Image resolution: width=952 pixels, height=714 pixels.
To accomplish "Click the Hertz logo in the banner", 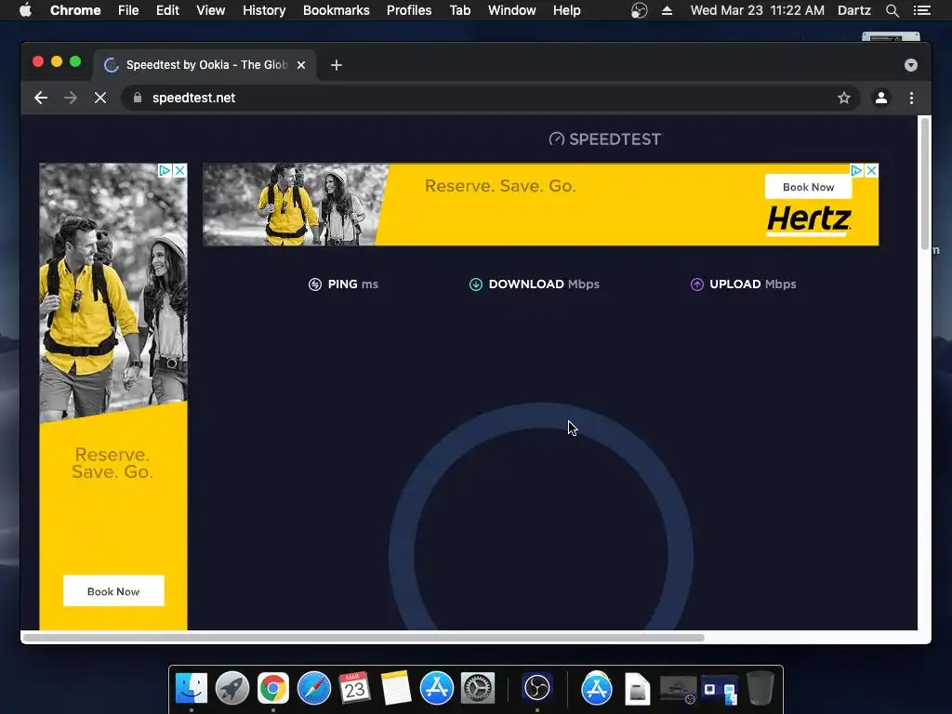I will tap(809, 219).
